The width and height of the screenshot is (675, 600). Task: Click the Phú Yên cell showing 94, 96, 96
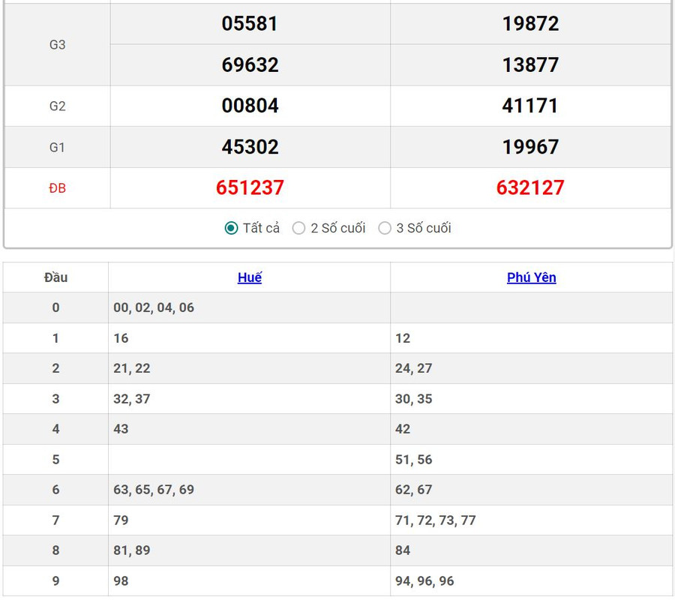424,581
